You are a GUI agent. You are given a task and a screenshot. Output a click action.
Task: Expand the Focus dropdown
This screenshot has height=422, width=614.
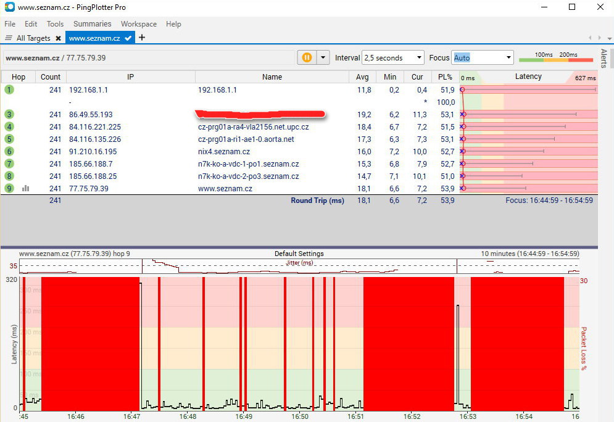[x=508, y=58]
